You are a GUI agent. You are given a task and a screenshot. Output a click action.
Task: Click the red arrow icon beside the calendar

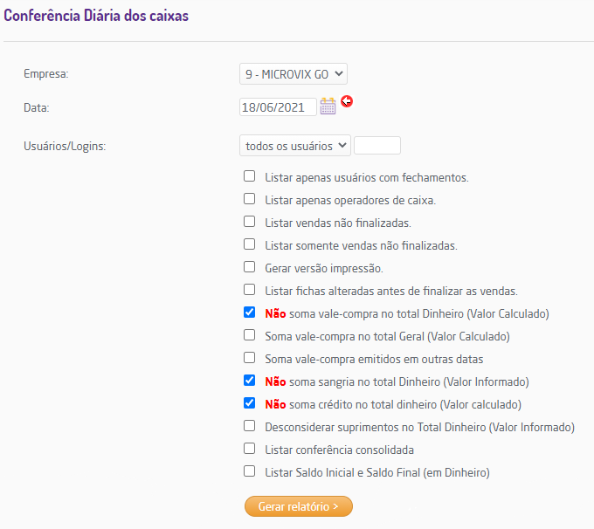point(347,102)
